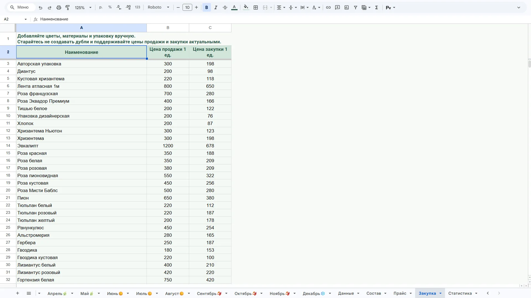Switch to the Состав sheet tab
The width and height of the screenshot is (531, 298).
coord(374,293)
